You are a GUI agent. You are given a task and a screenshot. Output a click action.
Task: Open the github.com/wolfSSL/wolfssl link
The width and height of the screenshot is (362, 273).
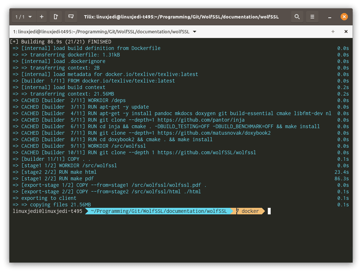click(207, 152)
